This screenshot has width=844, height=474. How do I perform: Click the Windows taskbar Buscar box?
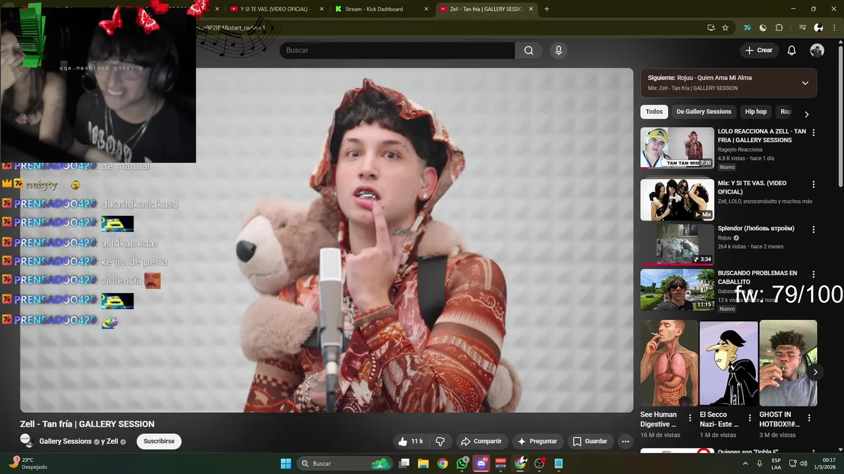point(344,463)
